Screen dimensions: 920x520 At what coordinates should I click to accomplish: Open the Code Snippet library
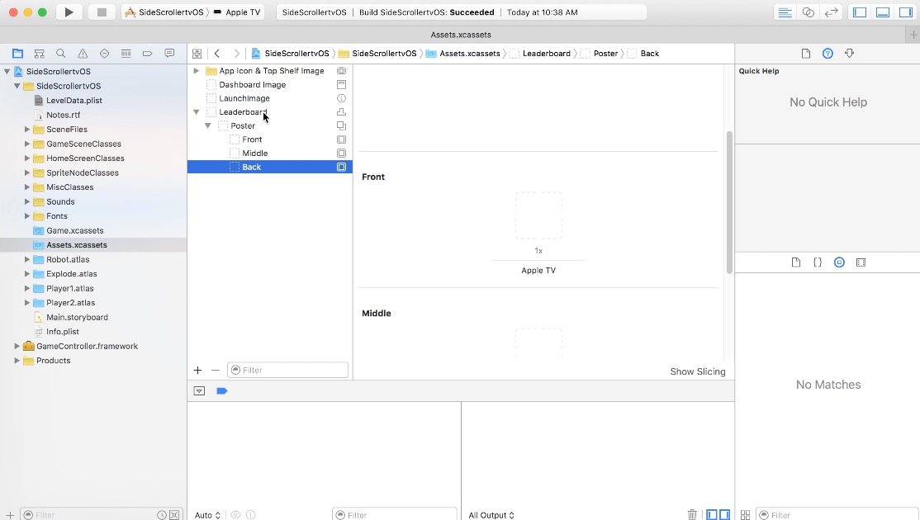(x=818, y=262)
